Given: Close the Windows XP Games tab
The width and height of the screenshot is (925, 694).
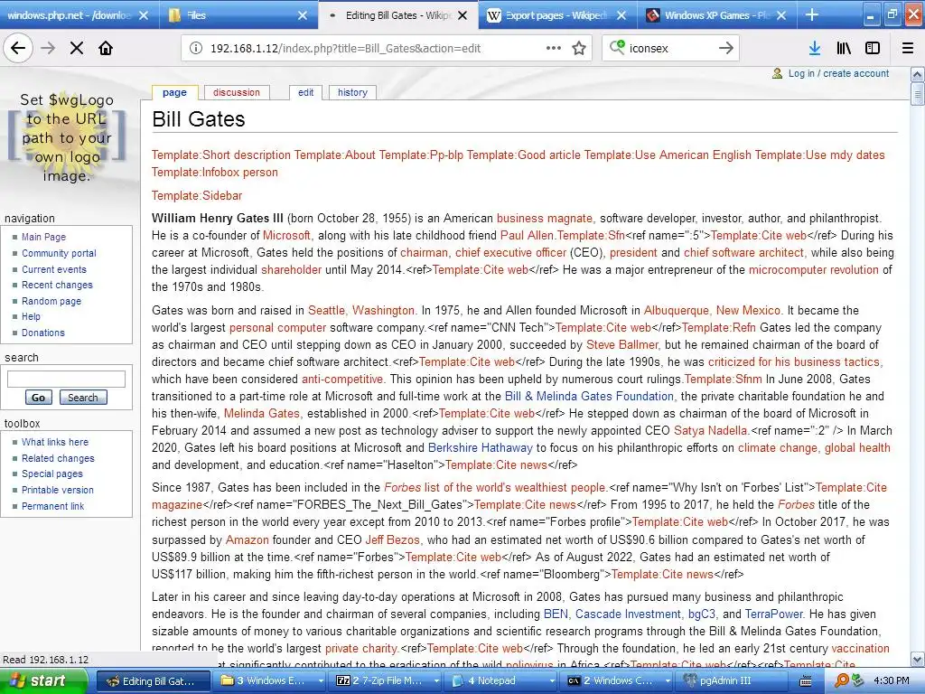Looking at the screenshot, I should pos(781,15).
